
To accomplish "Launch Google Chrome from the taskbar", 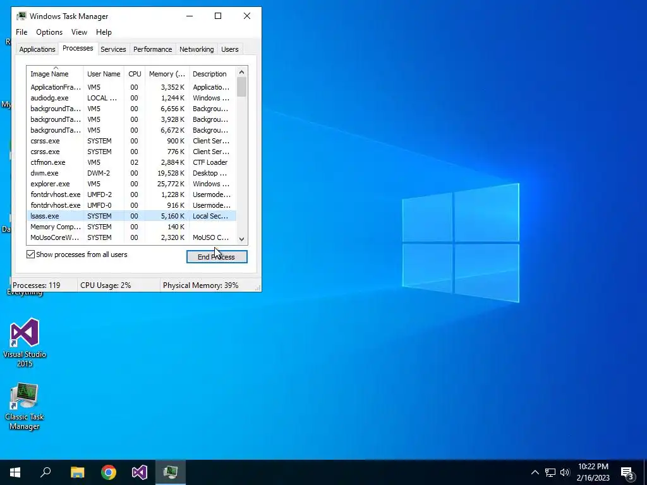I will [109, 472].
